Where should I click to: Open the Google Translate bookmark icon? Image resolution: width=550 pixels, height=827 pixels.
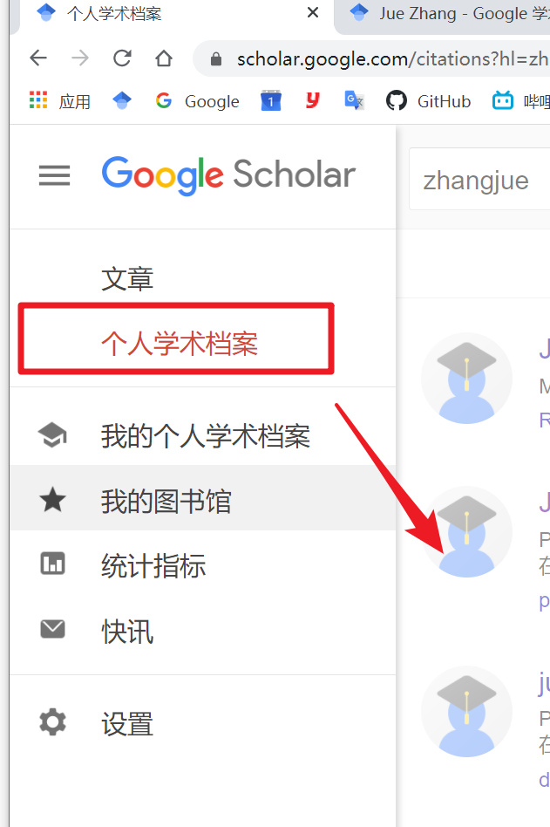(354, 100)
